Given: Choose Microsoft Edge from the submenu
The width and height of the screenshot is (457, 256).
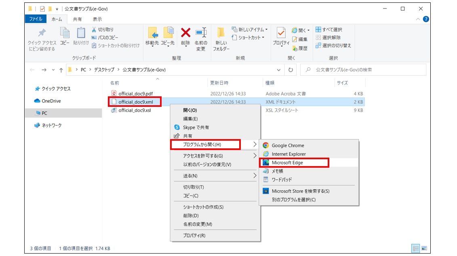Looking at the screenshot, I should (x=287, y=162).
